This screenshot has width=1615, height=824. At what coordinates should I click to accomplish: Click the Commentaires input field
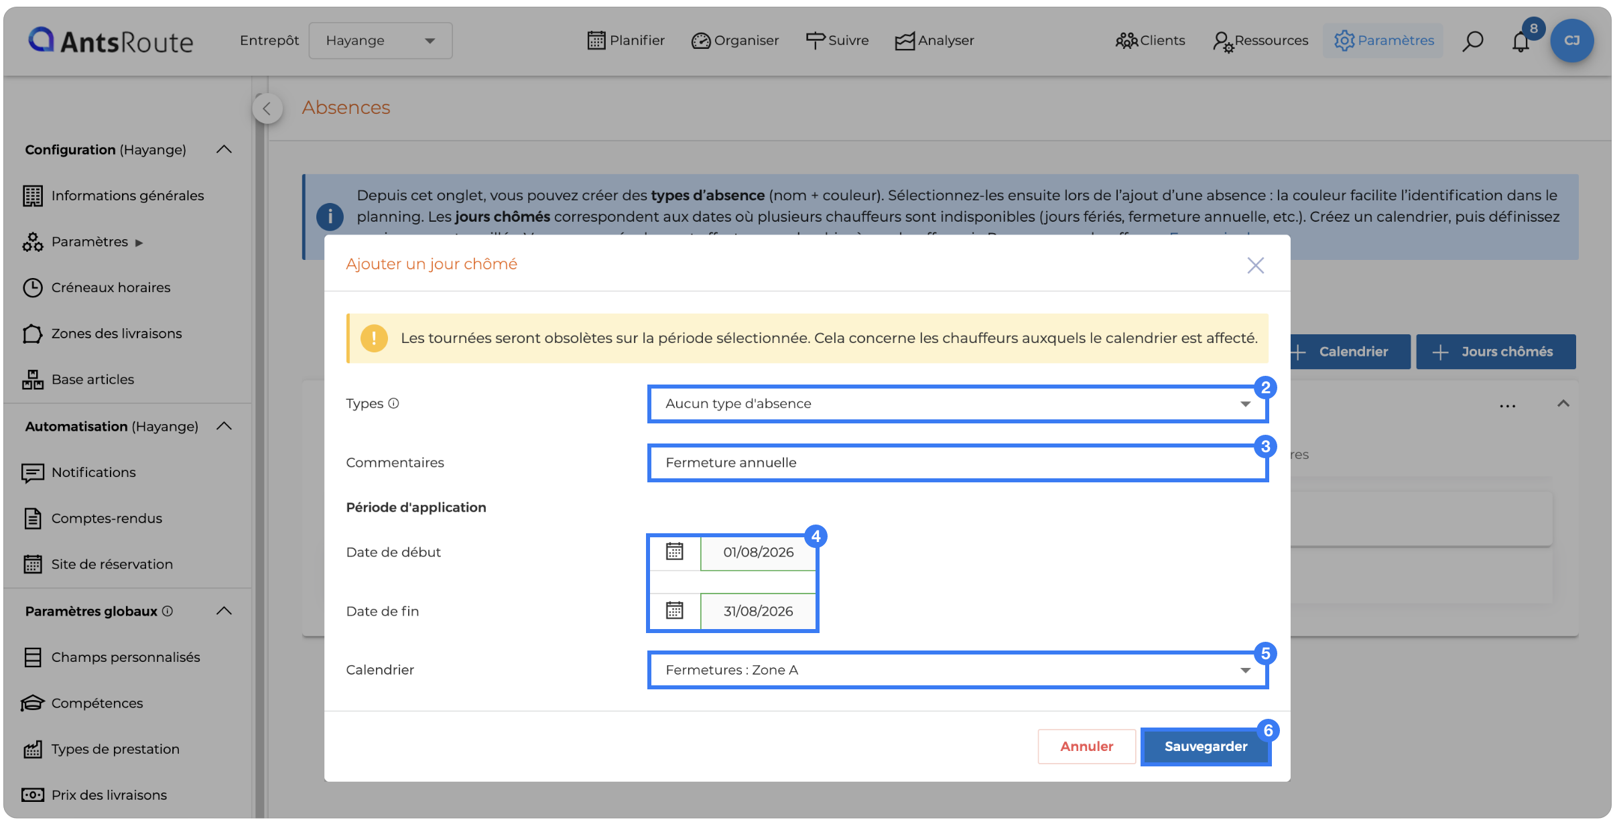pos(958,463)
